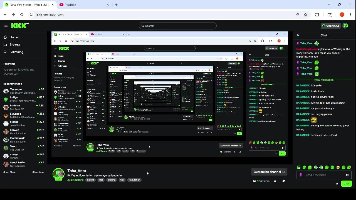356x200 pixels.
Task: Click the chill tag
Action: (101, 180)
